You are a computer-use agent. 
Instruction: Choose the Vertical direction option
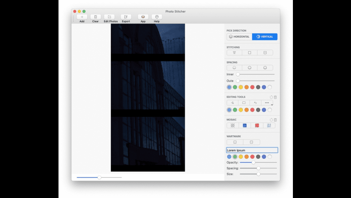[265, 37]
